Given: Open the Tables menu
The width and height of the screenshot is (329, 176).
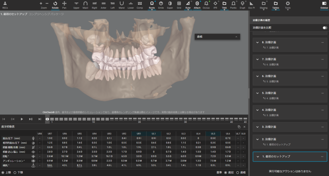Looking at the screenshot, I should coord(275,4).
